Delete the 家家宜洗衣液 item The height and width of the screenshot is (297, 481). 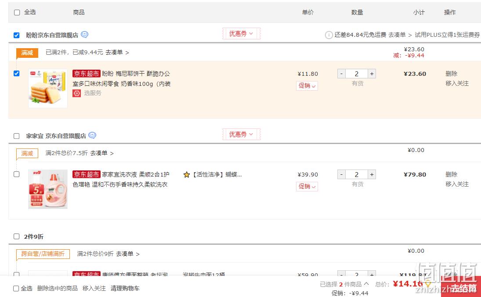[451, 174]
